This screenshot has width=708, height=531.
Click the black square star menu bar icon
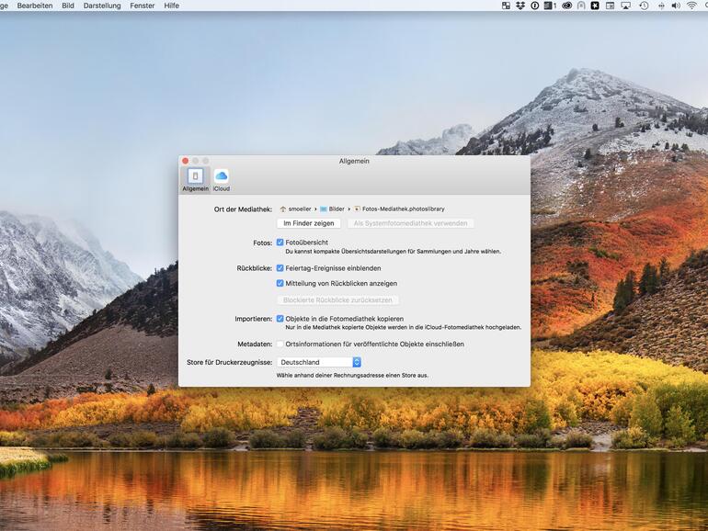point(595,6)
